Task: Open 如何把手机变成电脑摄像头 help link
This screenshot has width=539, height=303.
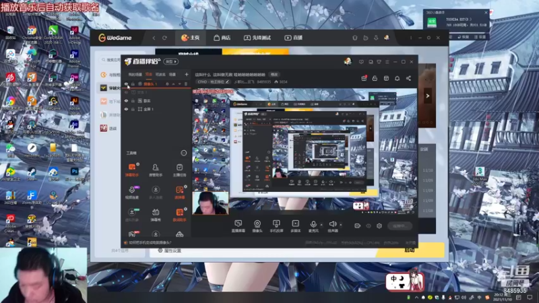Action: (150, 242)
